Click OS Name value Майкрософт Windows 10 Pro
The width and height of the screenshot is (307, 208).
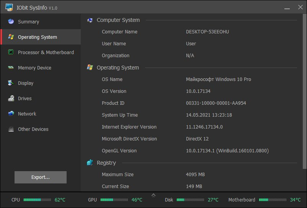point(219,79)
